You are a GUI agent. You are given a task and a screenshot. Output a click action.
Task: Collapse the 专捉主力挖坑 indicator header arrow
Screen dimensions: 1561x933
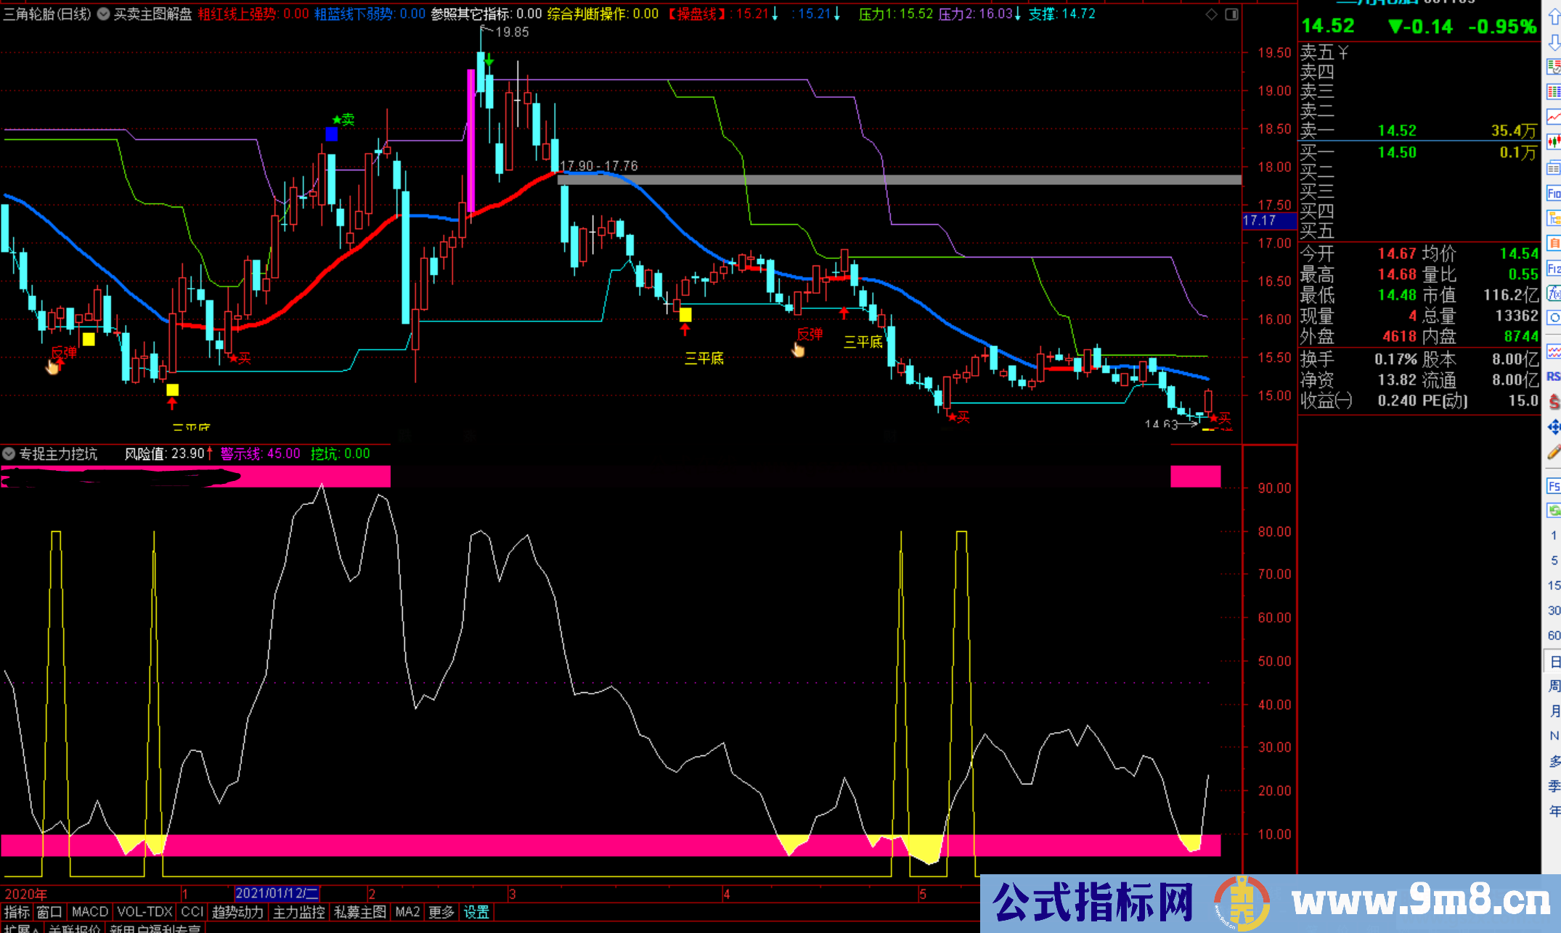pyautogui.click(x=9, y=453)
